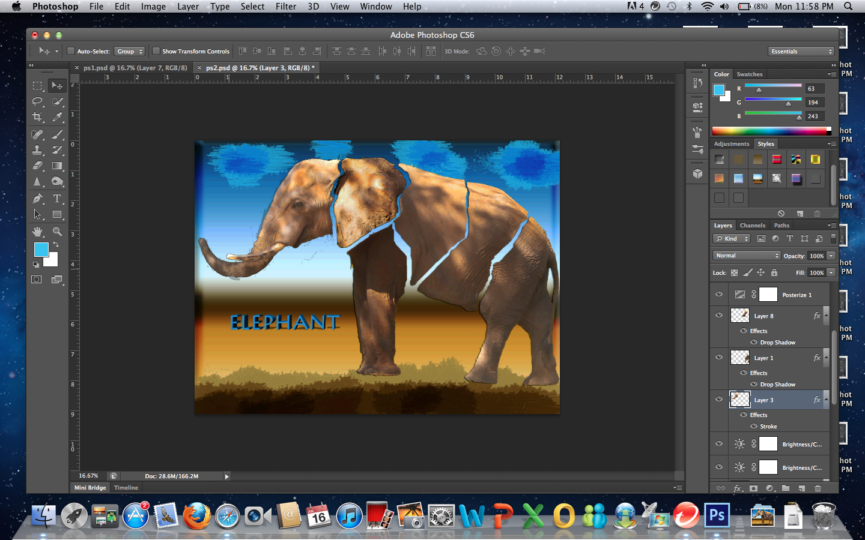Select the Spot Healing Brush tool
Screen dimensions: 865x540
click(37, 134)
